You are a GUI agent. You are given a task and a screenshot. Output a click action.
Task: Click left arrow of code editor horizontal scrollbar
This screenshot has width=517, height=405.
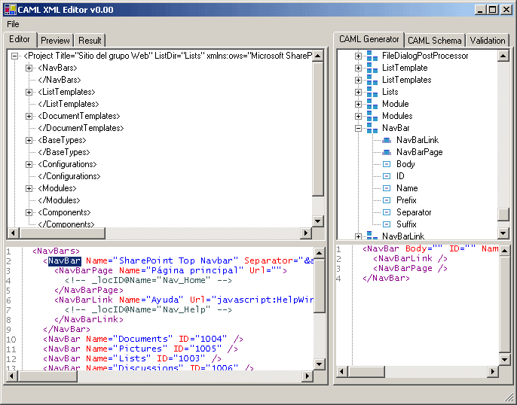point(12,376)
